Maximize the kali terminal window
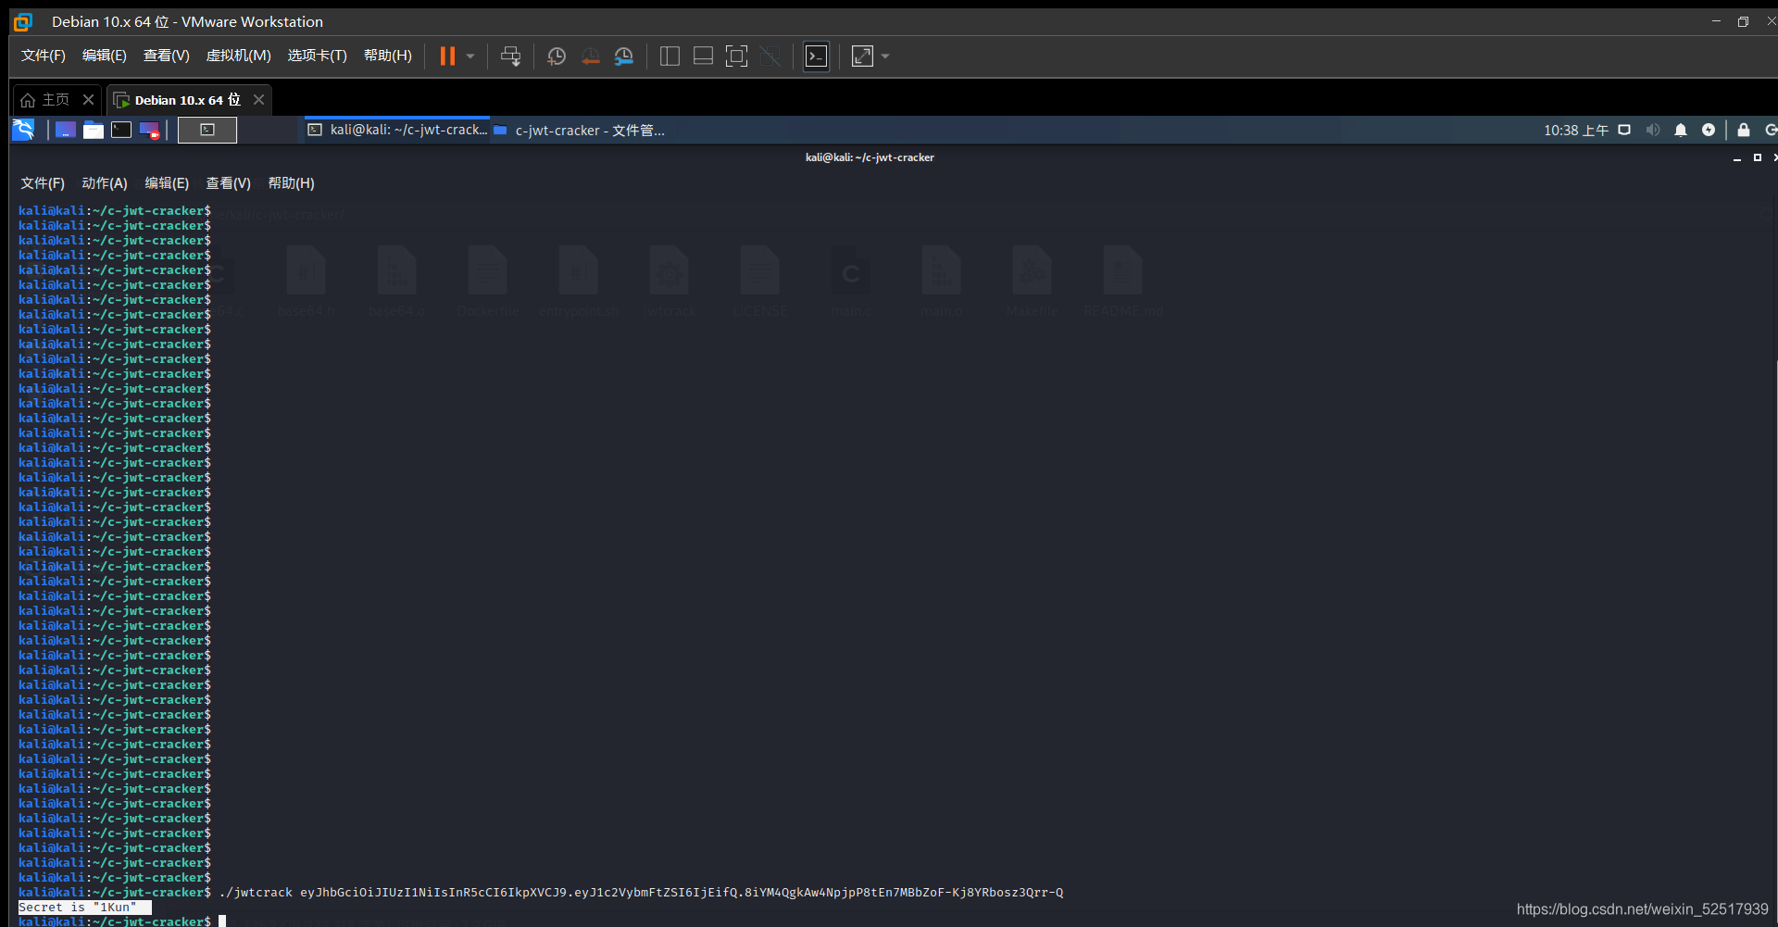 [x=1758, y=157]
